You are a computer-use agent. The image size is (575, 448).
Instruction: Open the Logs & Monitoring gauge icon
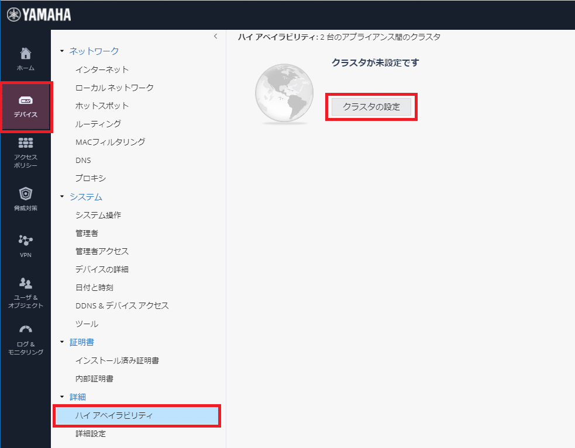[26, 331]
